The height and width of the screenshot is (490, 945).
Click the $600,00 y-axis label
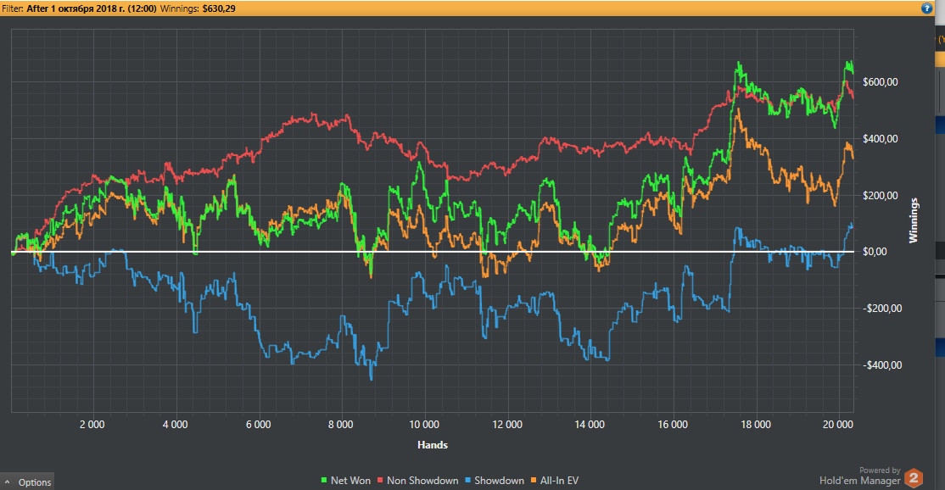coord(880,82)
